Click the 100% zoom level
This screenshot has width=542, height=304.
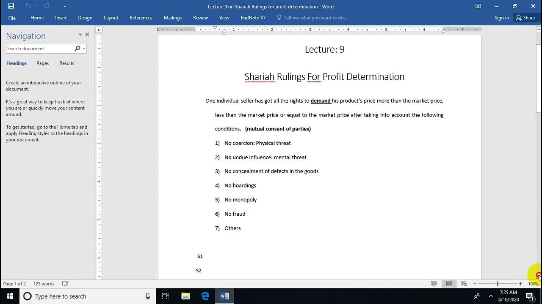pyautogui.click(x=533, y=284)
